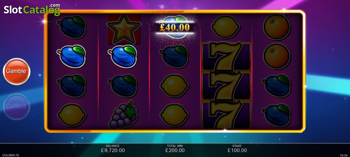Click the top golden 7 symbol
Screen dimensions: 350x157
click(x=226, y=57)
